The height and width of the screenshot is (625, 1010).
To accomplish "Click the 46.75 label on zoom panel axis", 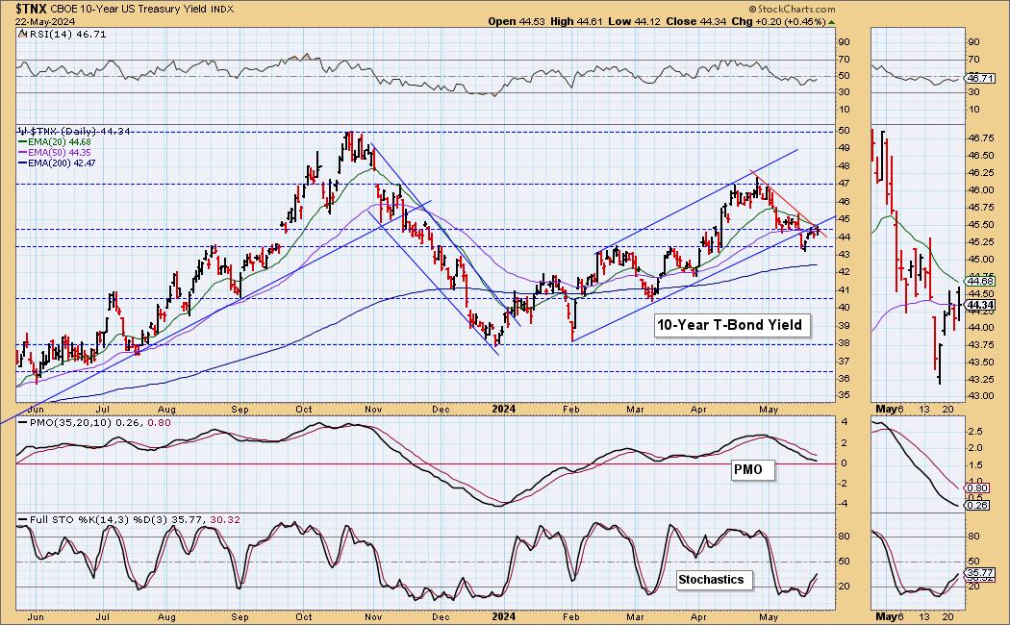I will pos(980,137).
